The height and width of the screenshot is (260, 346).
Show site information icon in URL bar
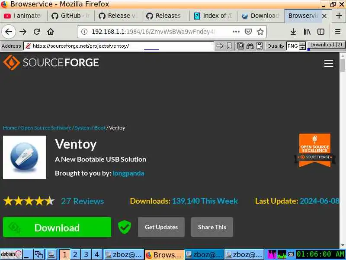84,32
